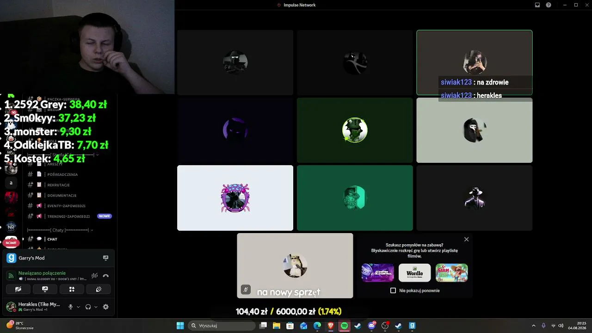Image resolution: width=592 pixels, height=333 pixels.
Task: Open the volume control in system tray
Action: [x=561, y=326]
